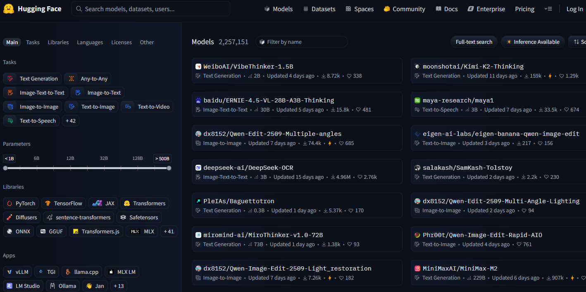Select the Image-to-Image task filter
This screenshot has width=586, height=292.
(x=33, y=107)
